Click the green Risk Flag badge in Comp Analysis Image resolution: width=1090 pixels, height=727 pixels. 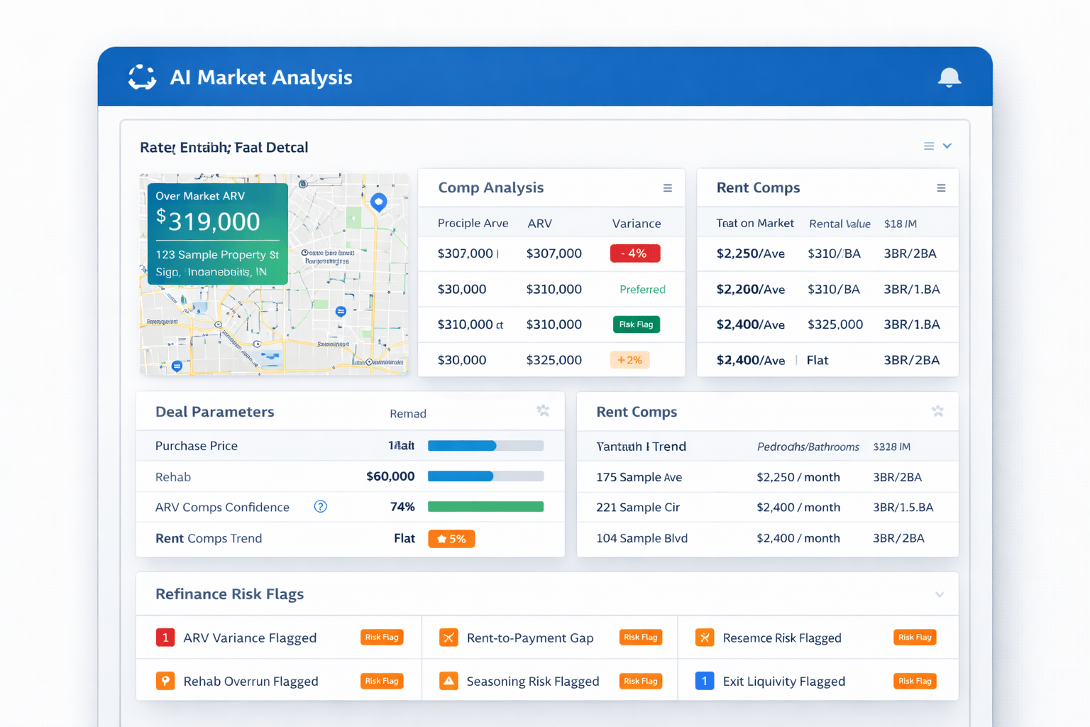click(x=637, y=324)
